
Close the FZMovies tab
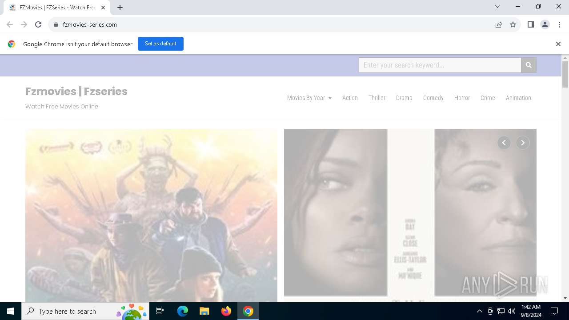pyautogui.click(x=103, y=8)
